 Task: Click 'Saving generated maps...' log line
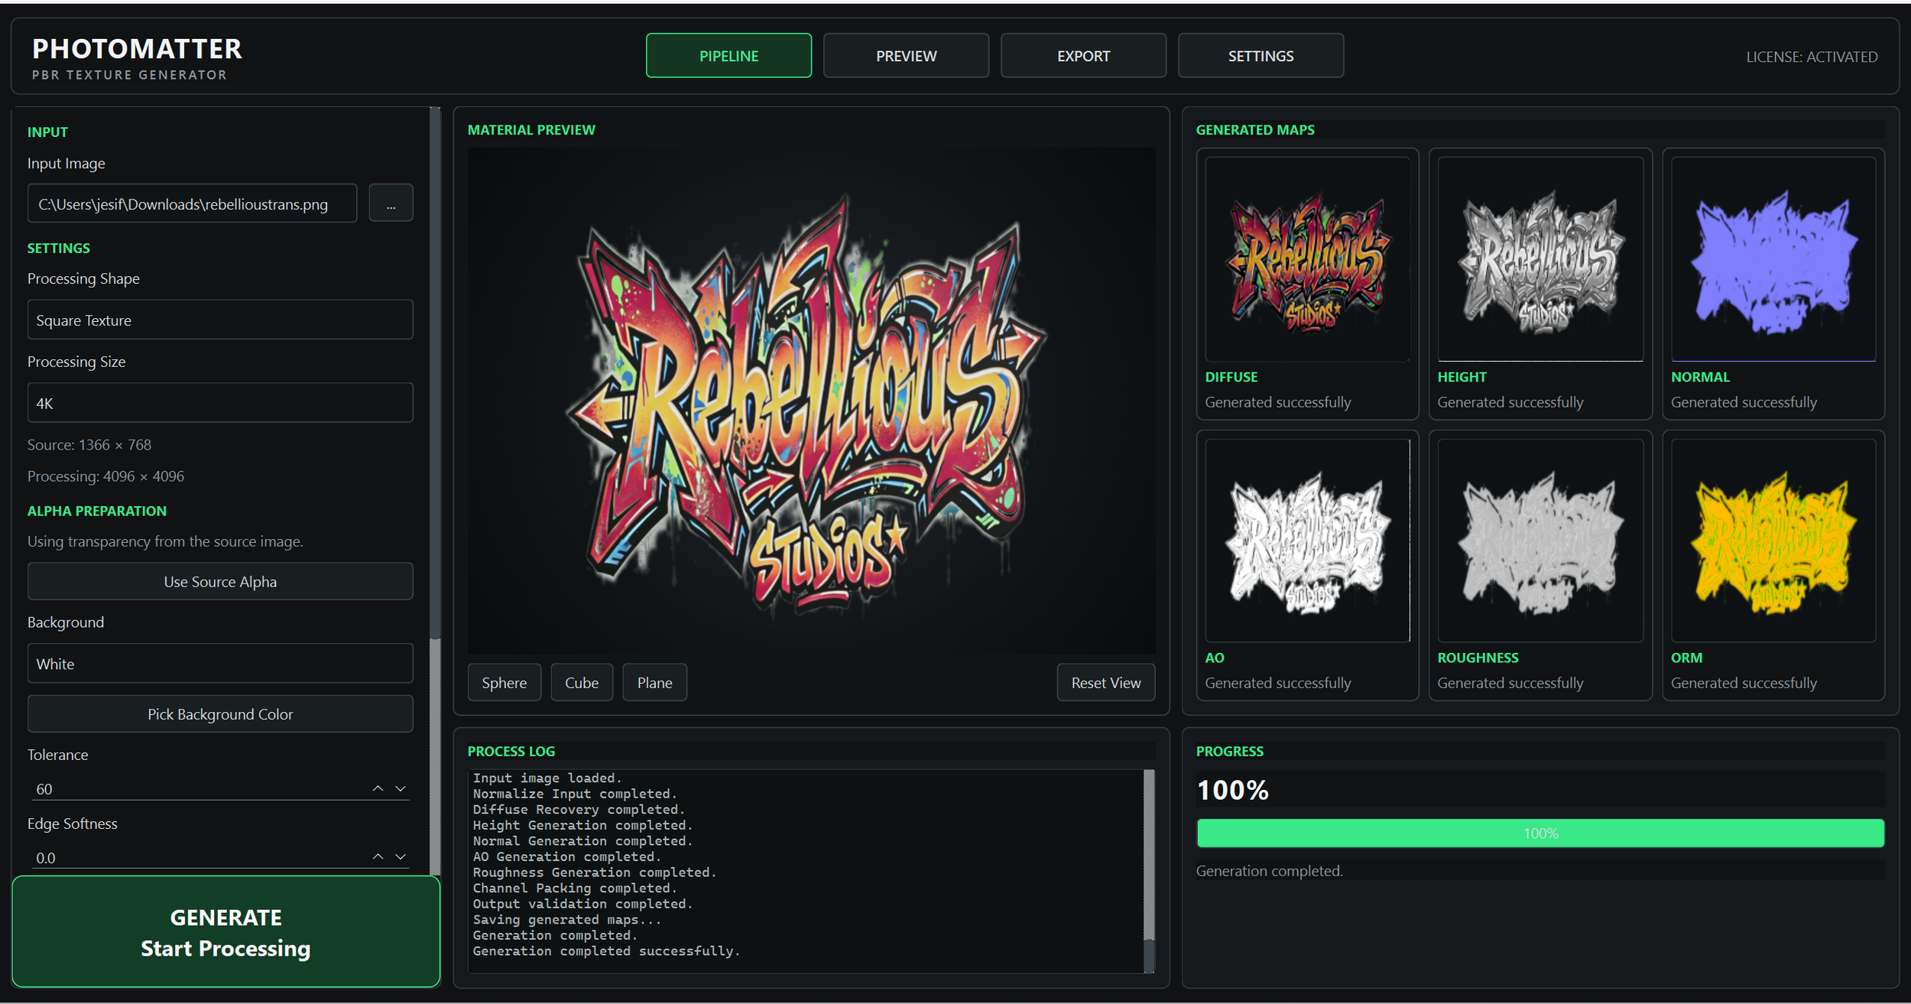(x=567, y=920)
